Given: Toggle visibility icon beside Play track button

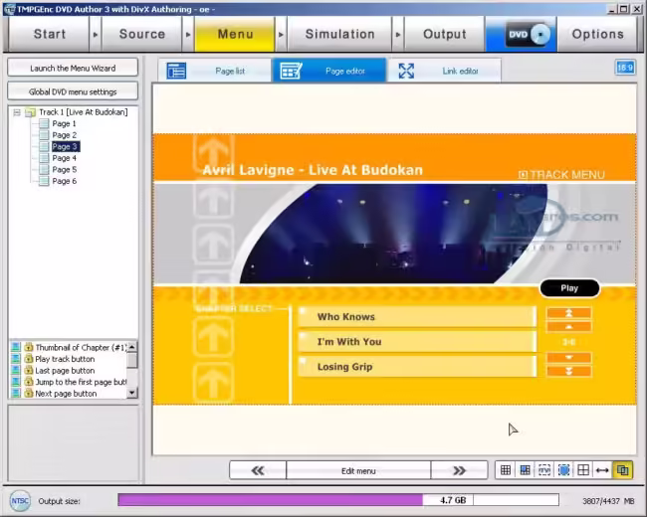Looking at the screenshot, I should tap(16, 359).
